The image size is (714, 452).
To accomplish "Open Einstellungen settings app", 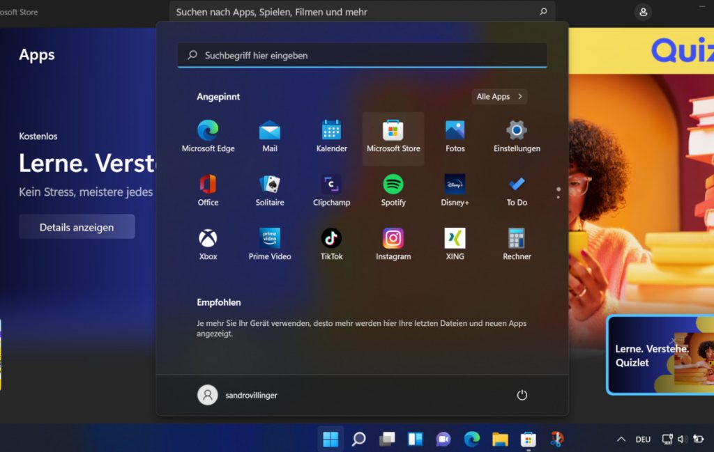I will click(x=517, y=137).
